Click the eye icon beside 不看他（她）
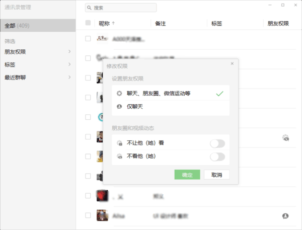This screenshot has height=230, width=302. point(119,157)
